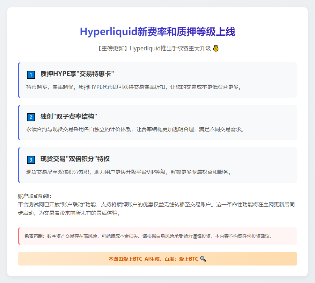The width and height of the screenshot is (315, 283).
Task: Click paragraph starting '平台测试网已开放'
Action: 156,209
